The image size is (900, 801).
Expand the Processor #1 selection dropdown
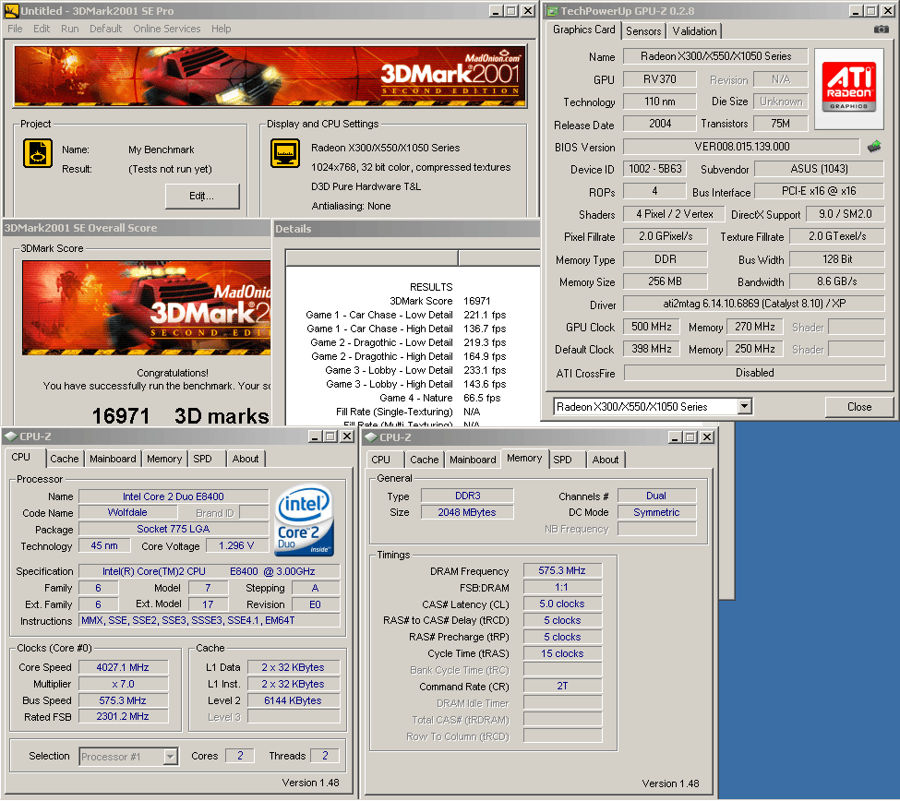[x=170, y=757]
